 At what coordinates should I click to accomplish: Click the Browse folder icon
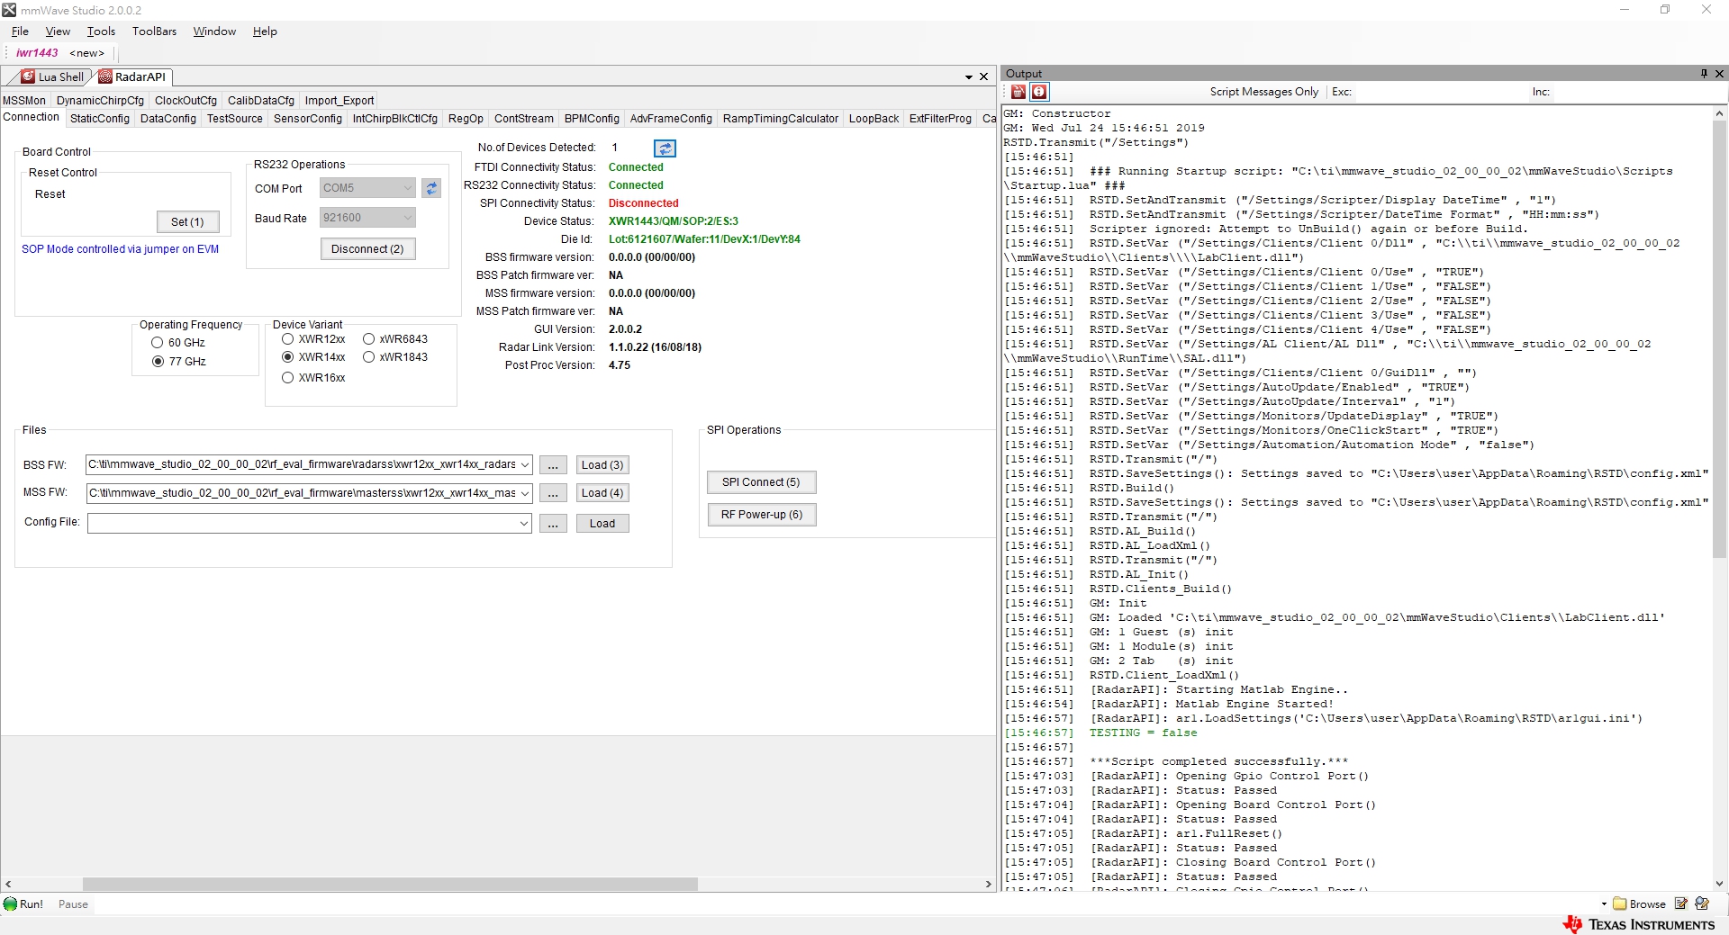pos(1619,904)
